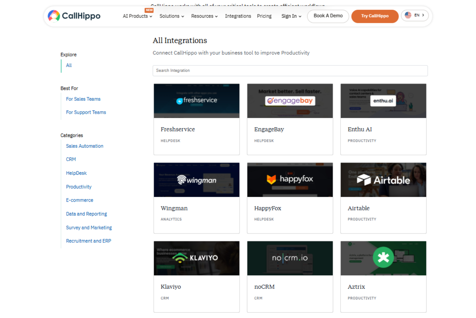The height and width of the screenshot is (318, 476).
Task: Open the Sign In menu
Action: click(x=291, y=16)
